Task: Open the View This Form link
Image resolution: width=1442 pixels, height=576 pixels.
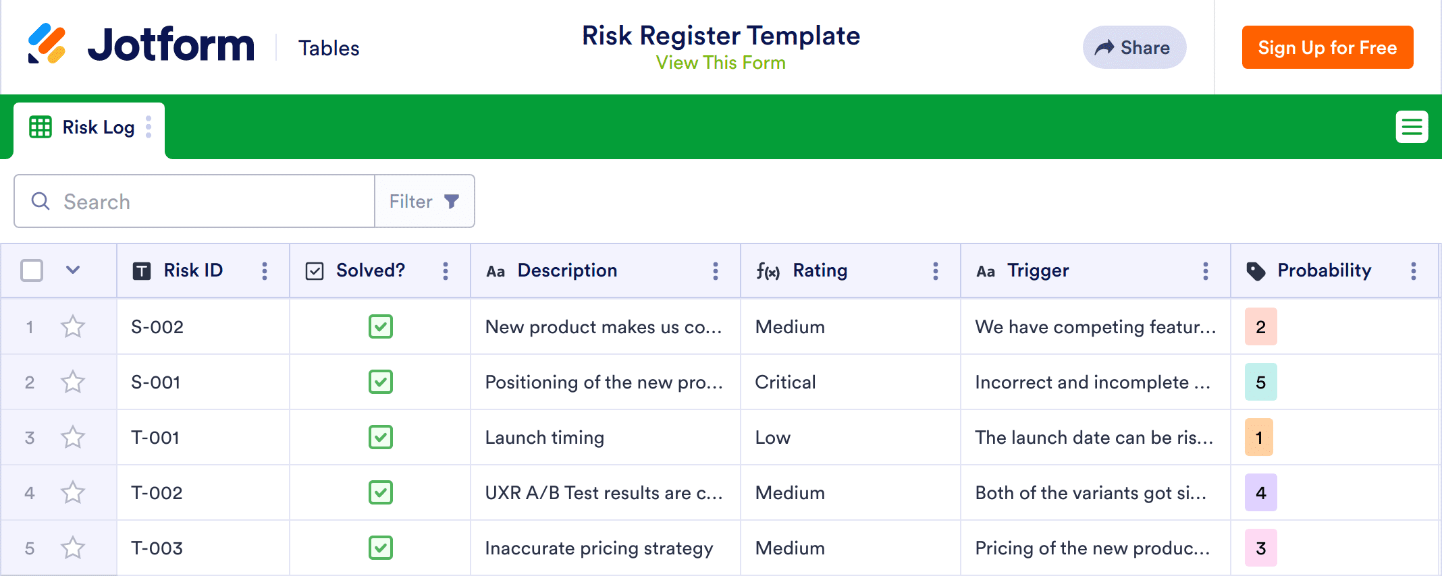Action: coord(720,63)
